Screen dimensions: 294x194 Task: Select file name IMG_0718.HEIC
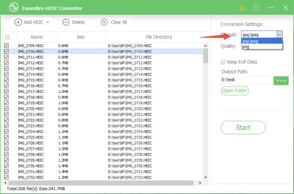[x=31, y=97]
